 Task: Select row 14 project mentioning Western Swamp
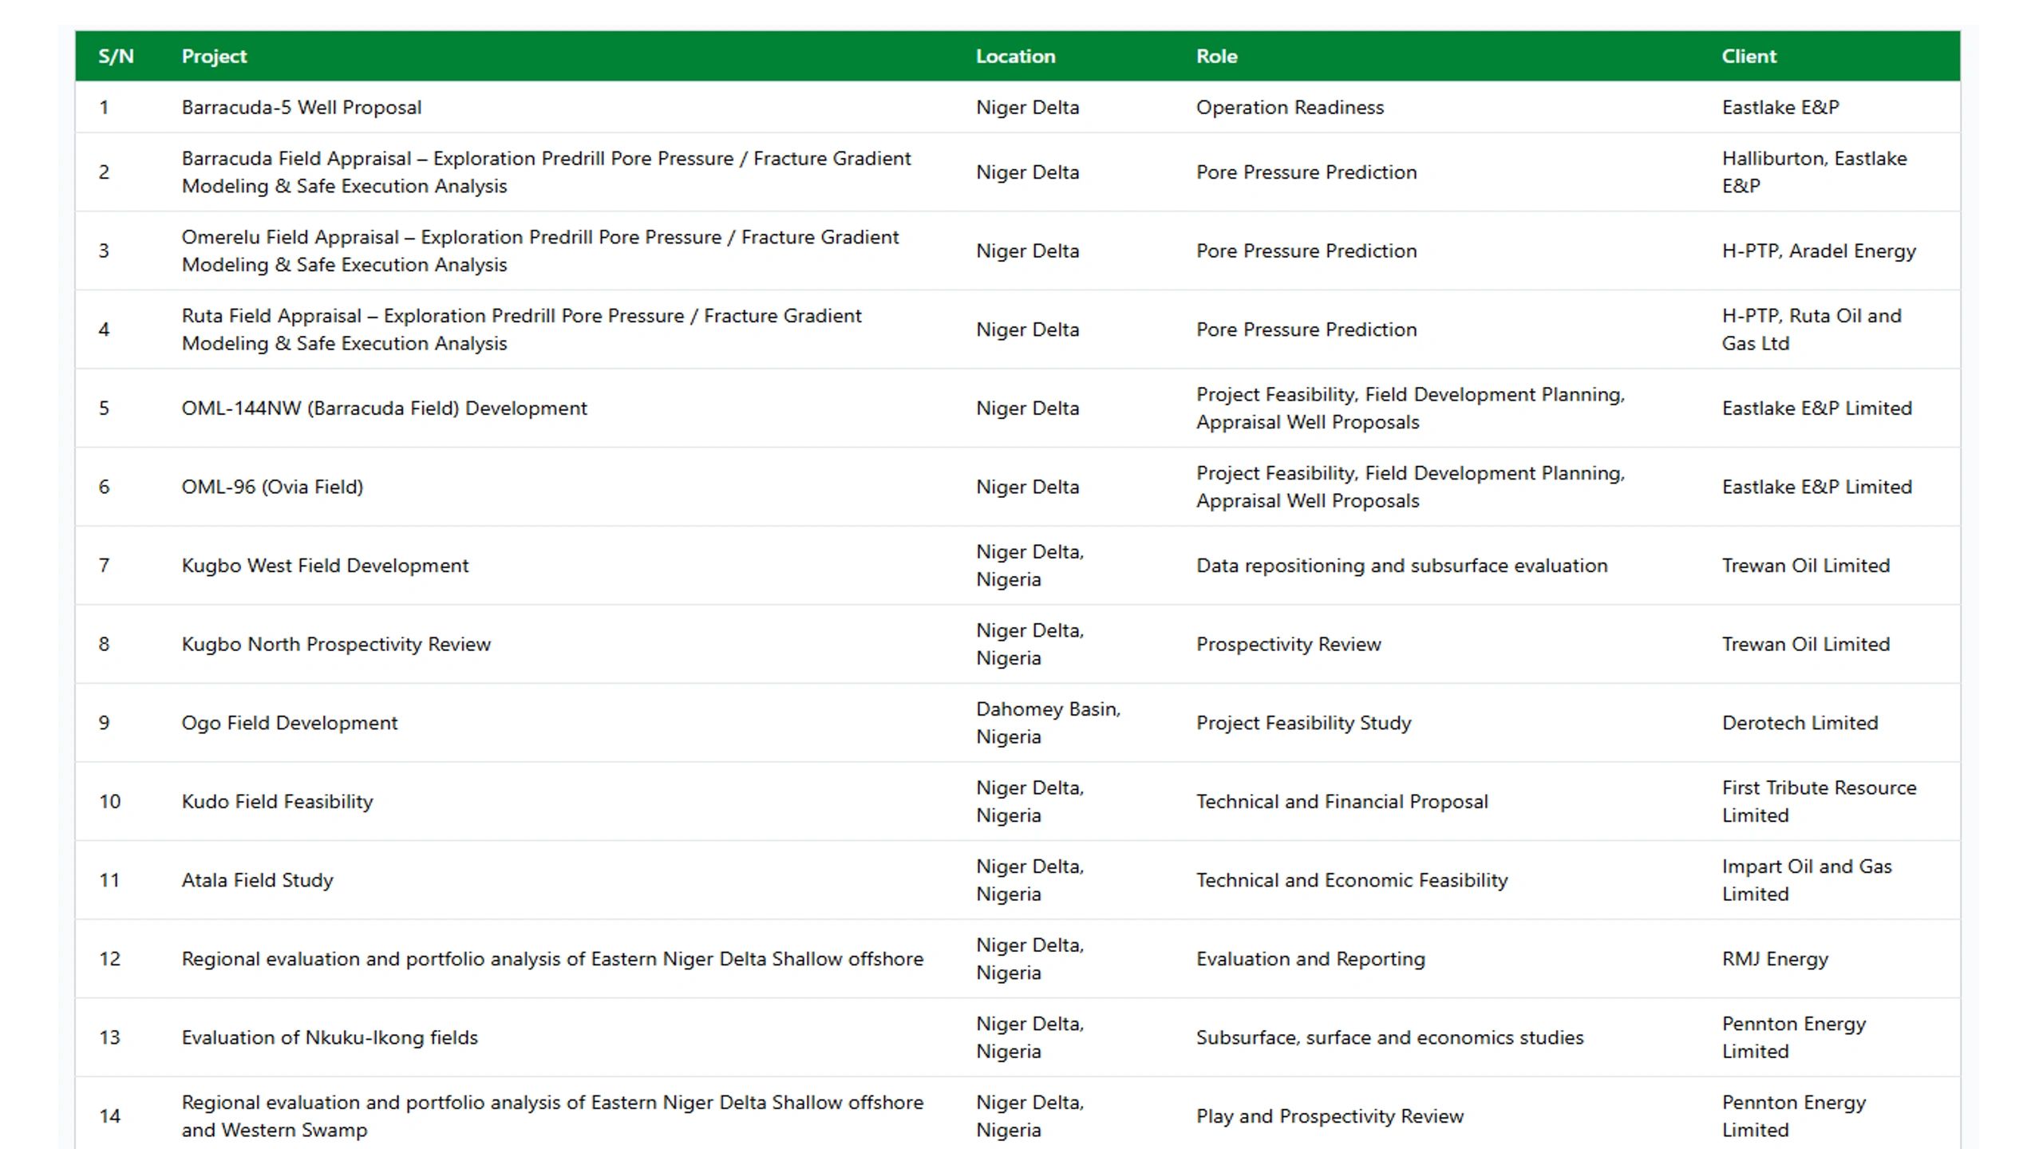pyautogui.click(x=552, y=1116)
